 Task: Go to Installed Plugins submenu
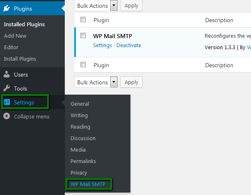(24, 24)
